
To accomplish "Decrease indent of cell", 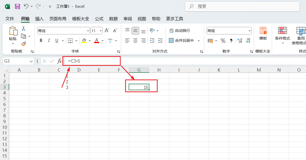I will coord(152,40).
